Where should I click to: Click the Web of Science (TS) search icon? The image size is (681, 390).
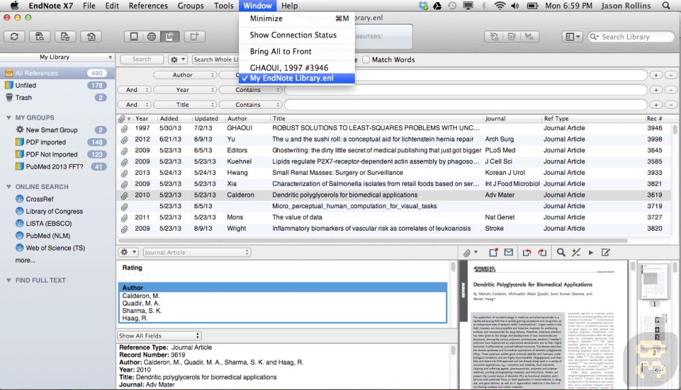point(20,248)
